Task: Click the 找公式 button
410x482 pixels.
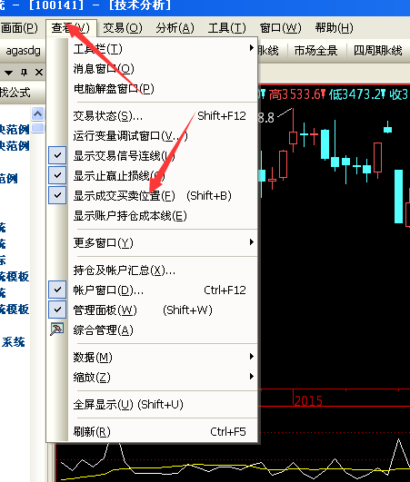Action: pos(15,93)
